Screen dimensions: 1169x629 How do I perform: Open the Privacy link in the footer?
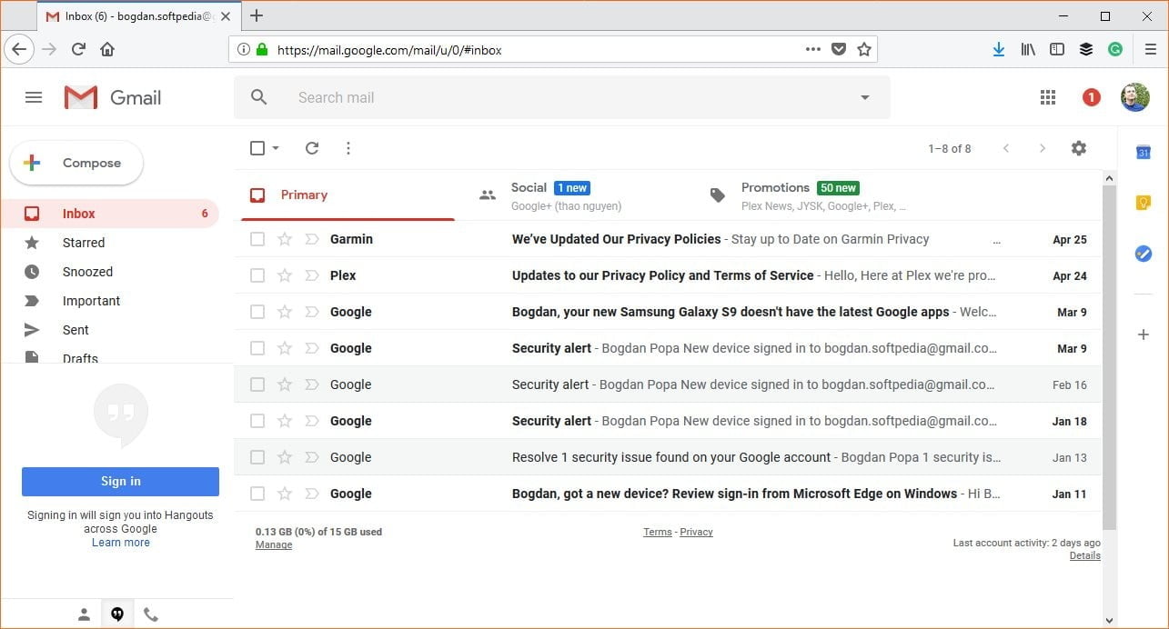[x=696, y=532]
